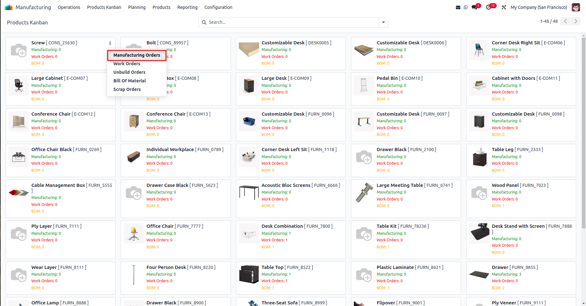Click the Office Chair FURN_7777 thumbnail
Screen dimensions: 586x306
tap(134, 233)
